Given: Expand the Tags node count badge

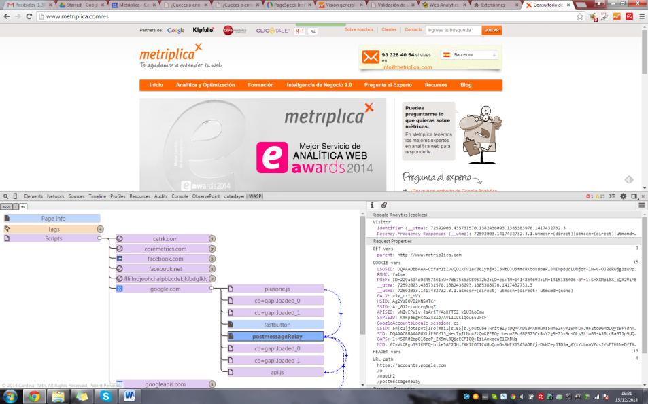Looking at the screenshot, I should coord(100,229).
